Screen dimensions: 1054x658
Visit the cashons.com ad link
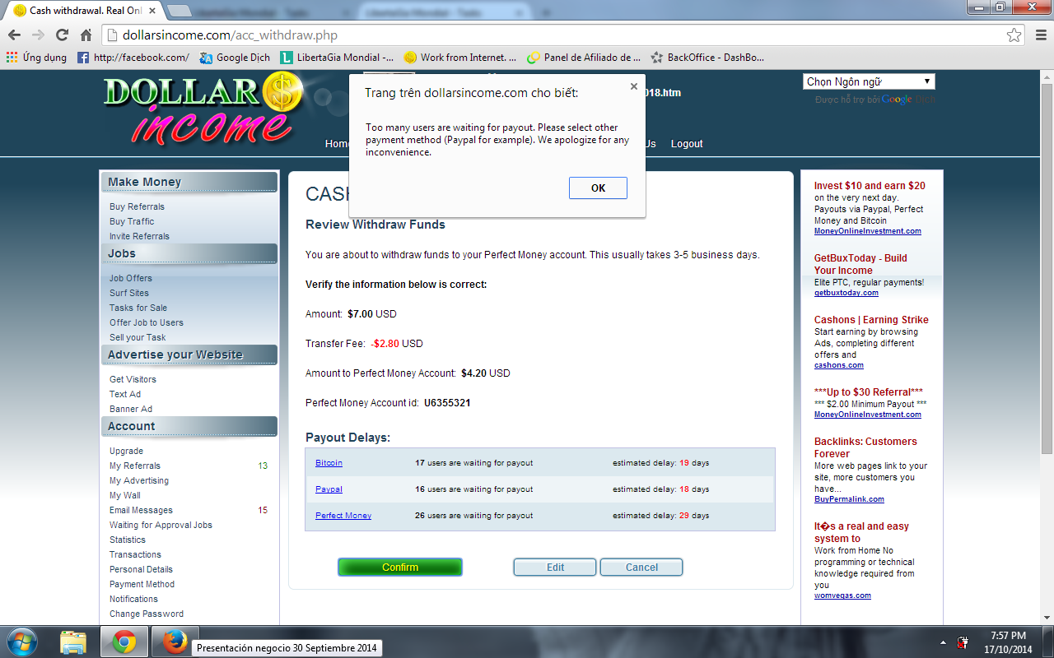tap(839, 365)
